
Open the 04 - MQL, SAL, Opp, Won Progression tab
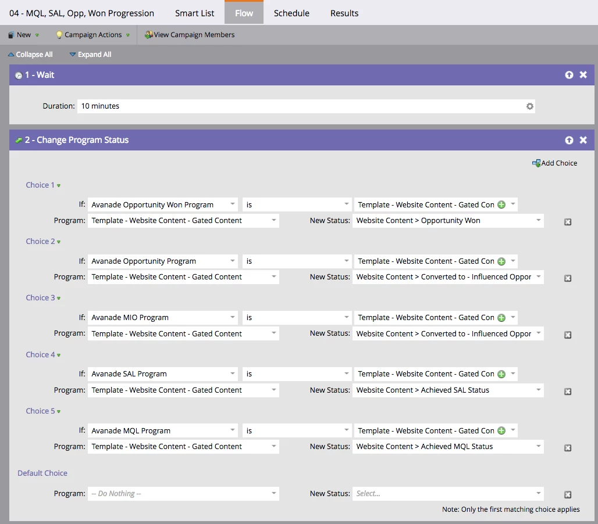(81, 13)
